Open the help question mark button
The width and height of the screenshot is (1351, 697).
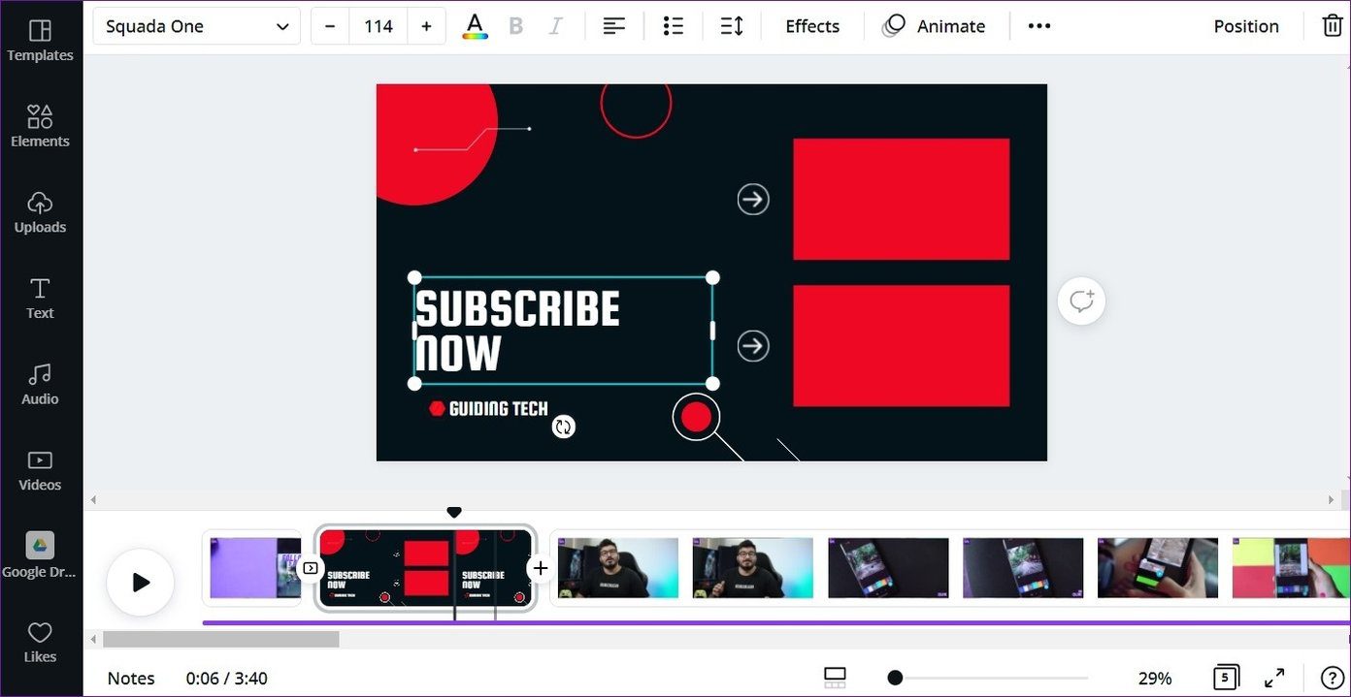coord(1334,678)
